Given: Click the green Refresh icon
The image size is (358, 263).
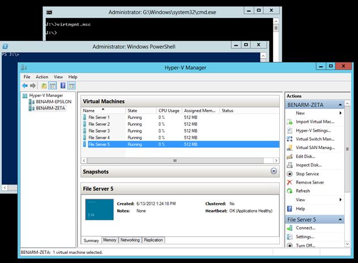Looking at the screenshot, I should pyautogui.click(x=289, y=191).
